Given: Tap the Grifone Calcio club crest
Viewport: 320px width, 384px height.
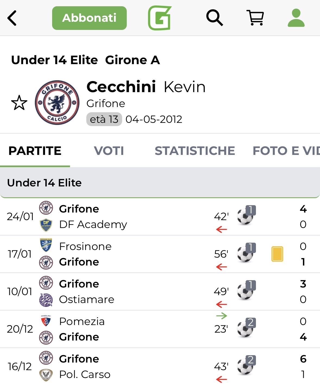Looking at the screenshot, I should [x=57, y=102].
